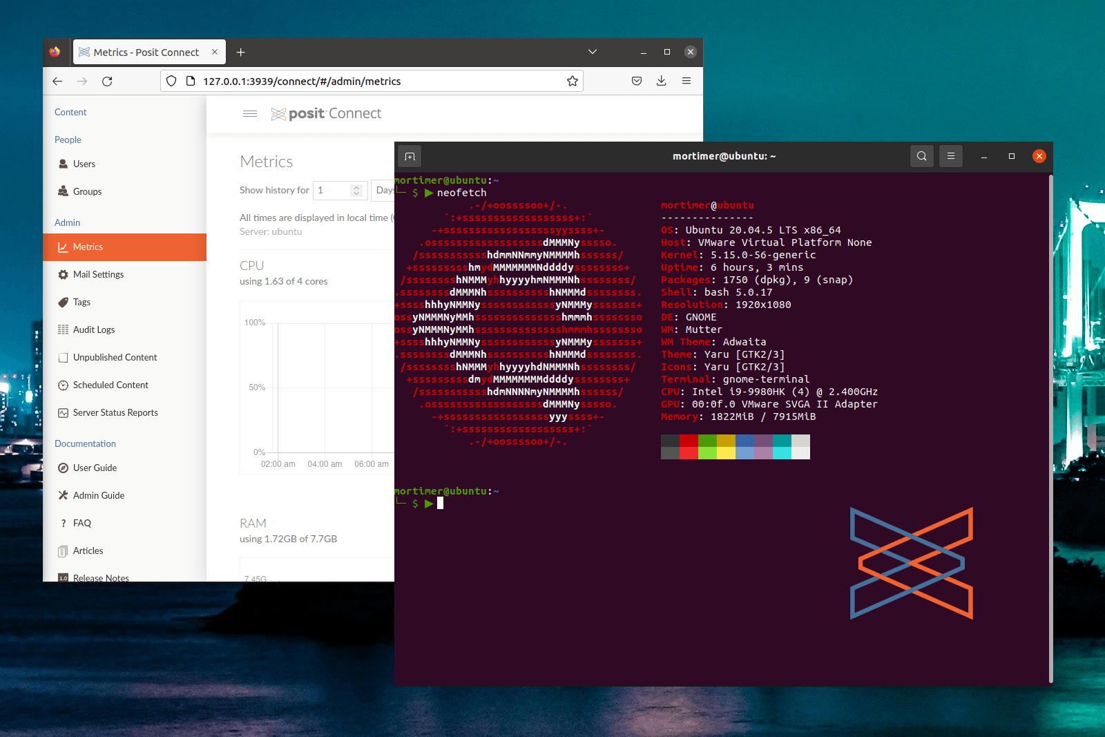This screenshot has height=737, width=1105.
Task: Open the Release Notes page
Action: [x=101, y=577]
